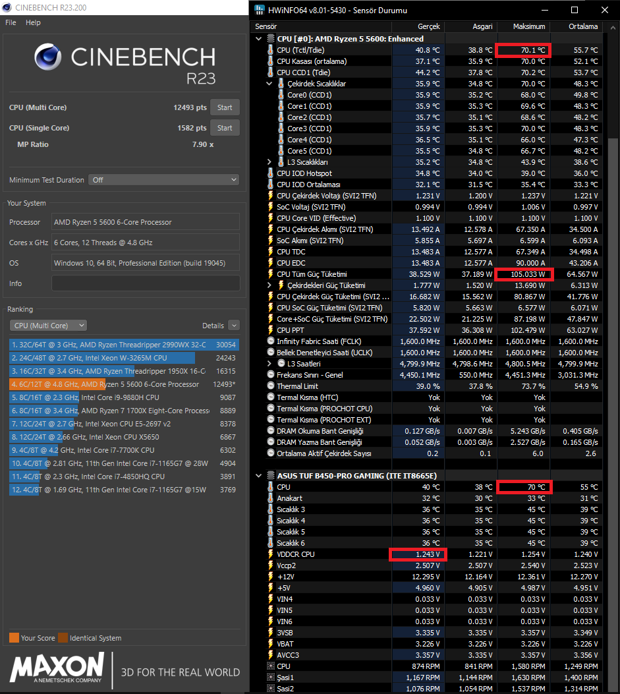Click fan icon beside CPU 874 RPM row
Screen dimensions: 620x694
(271, 666)
